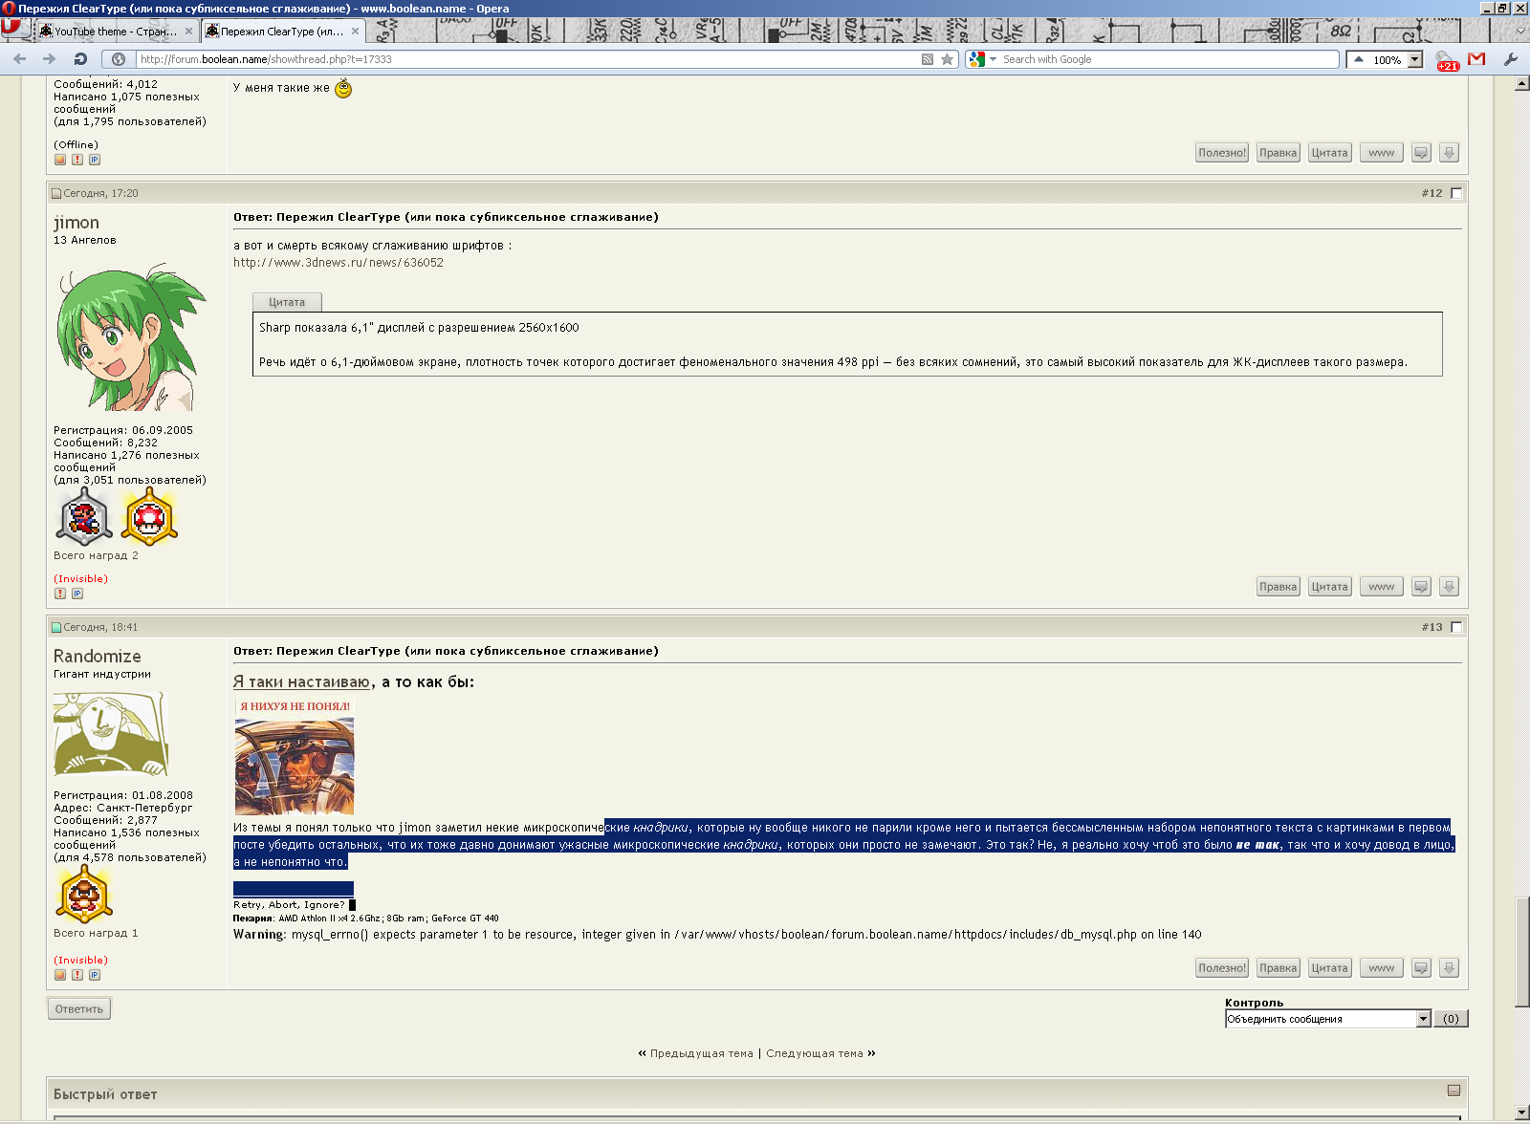This screenshot has width=1530, height=1124.
Task: Click quick reply icon in post #13
Action: 1421,968
